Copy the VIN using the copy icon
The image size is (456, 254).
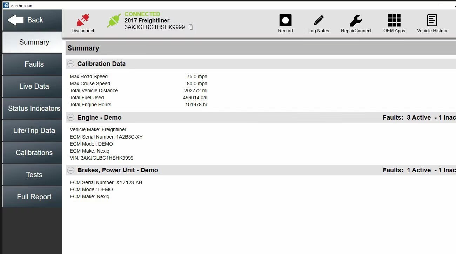(191, 27)
